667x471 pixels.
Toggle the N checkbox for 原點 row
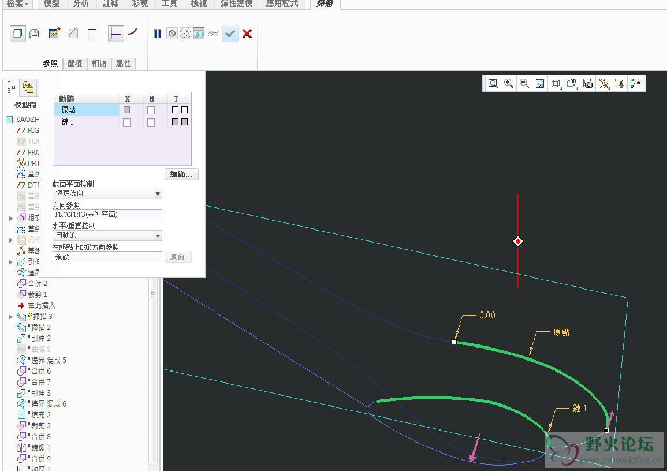[151, 110]
